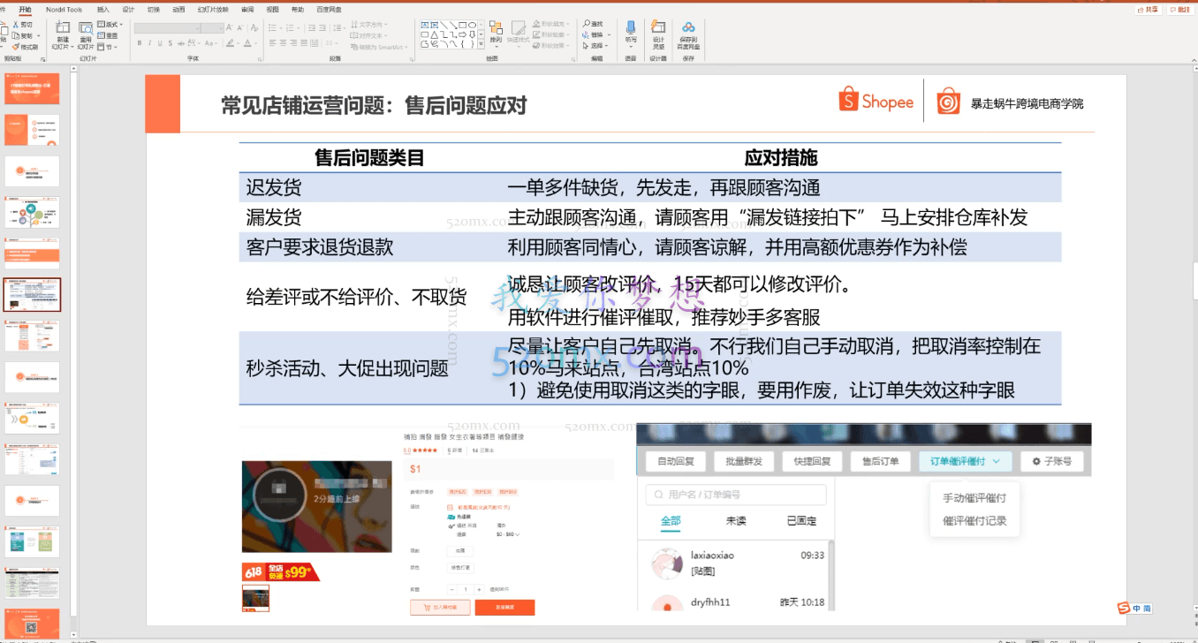Toggle bold formatting
The width and height of the screenshot is (1198, 643).
click(140, 42)
